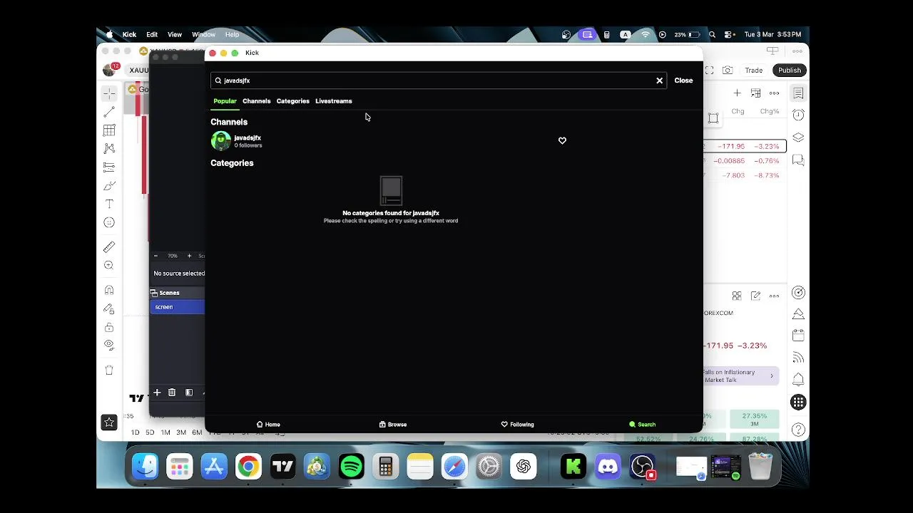Open TradingView calendar icon in sidebar
Viewport: 913px width, 513px height.
tap(798, 335)
